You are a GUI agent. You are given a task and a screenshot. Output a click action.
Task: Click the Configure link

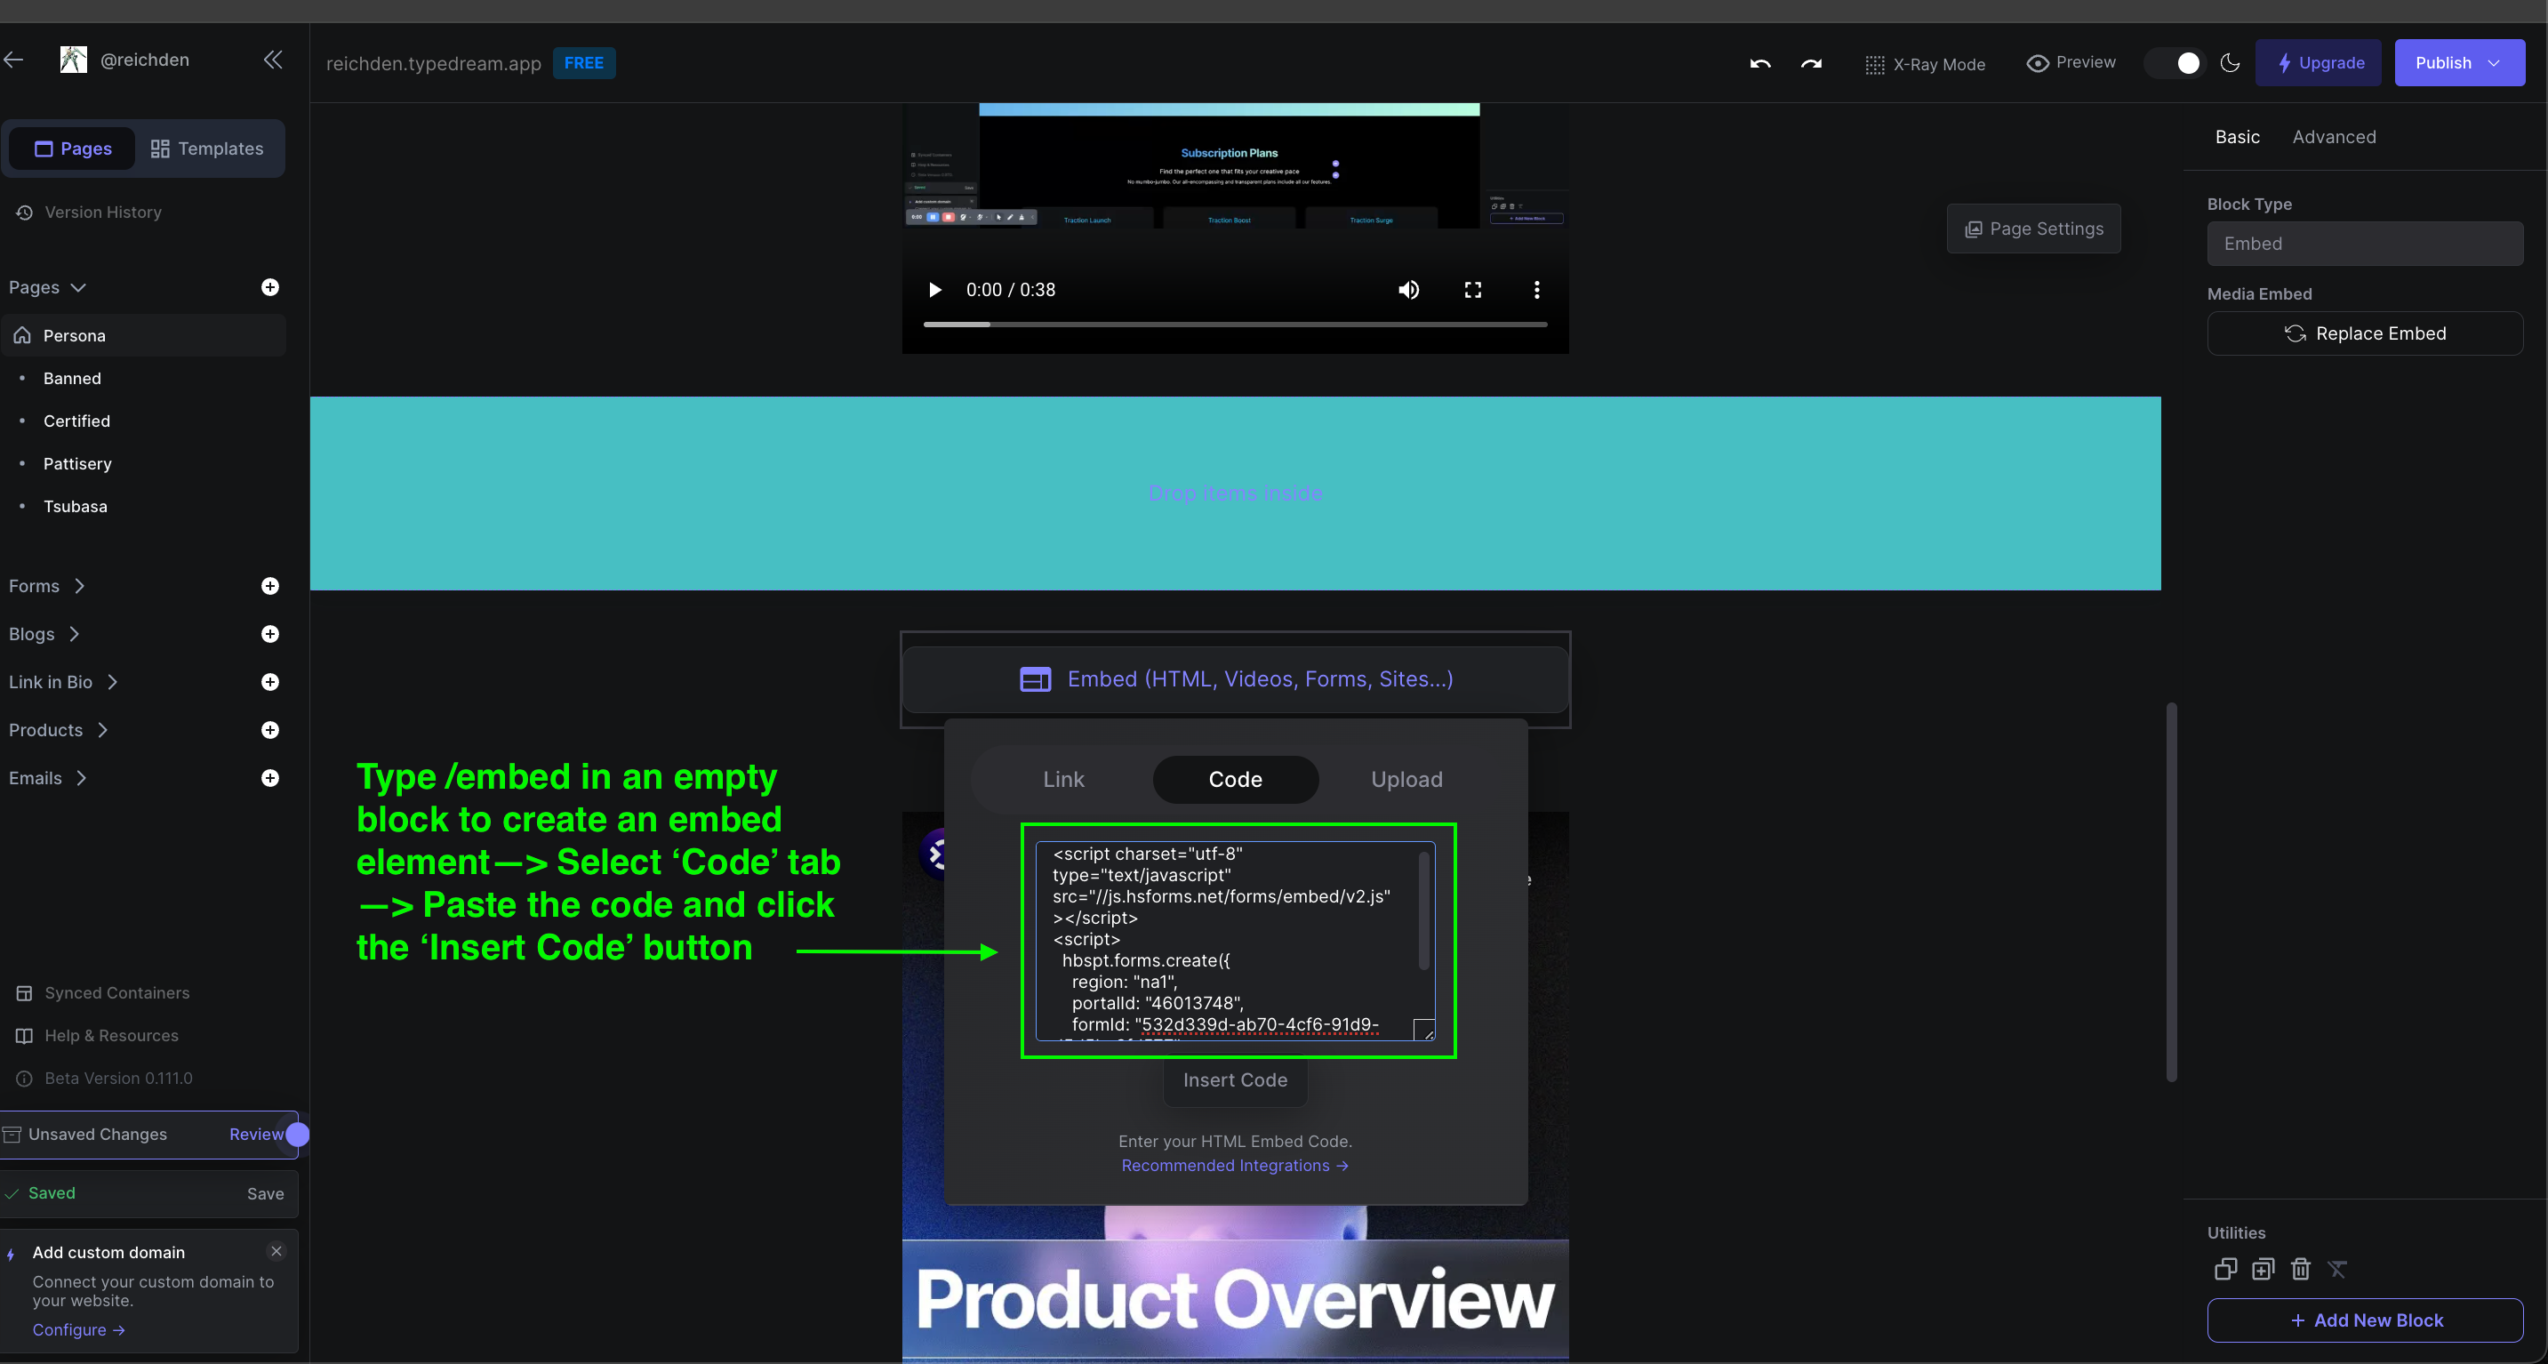[x=79, y=1330]
